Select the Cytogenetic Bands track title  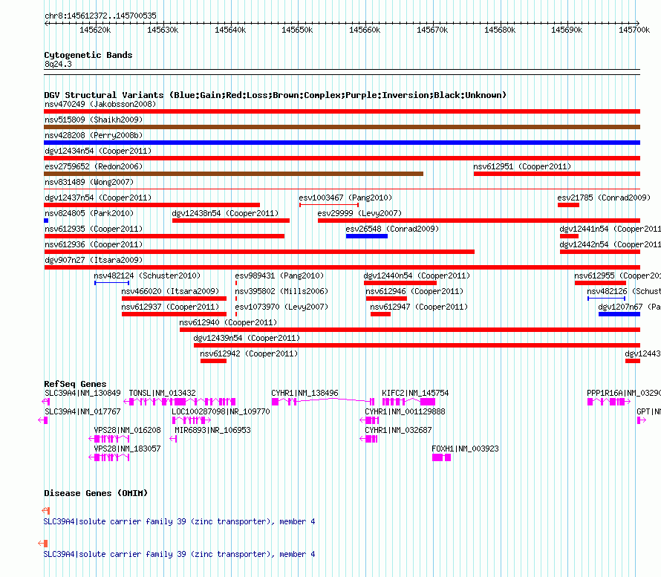(88, 55)
